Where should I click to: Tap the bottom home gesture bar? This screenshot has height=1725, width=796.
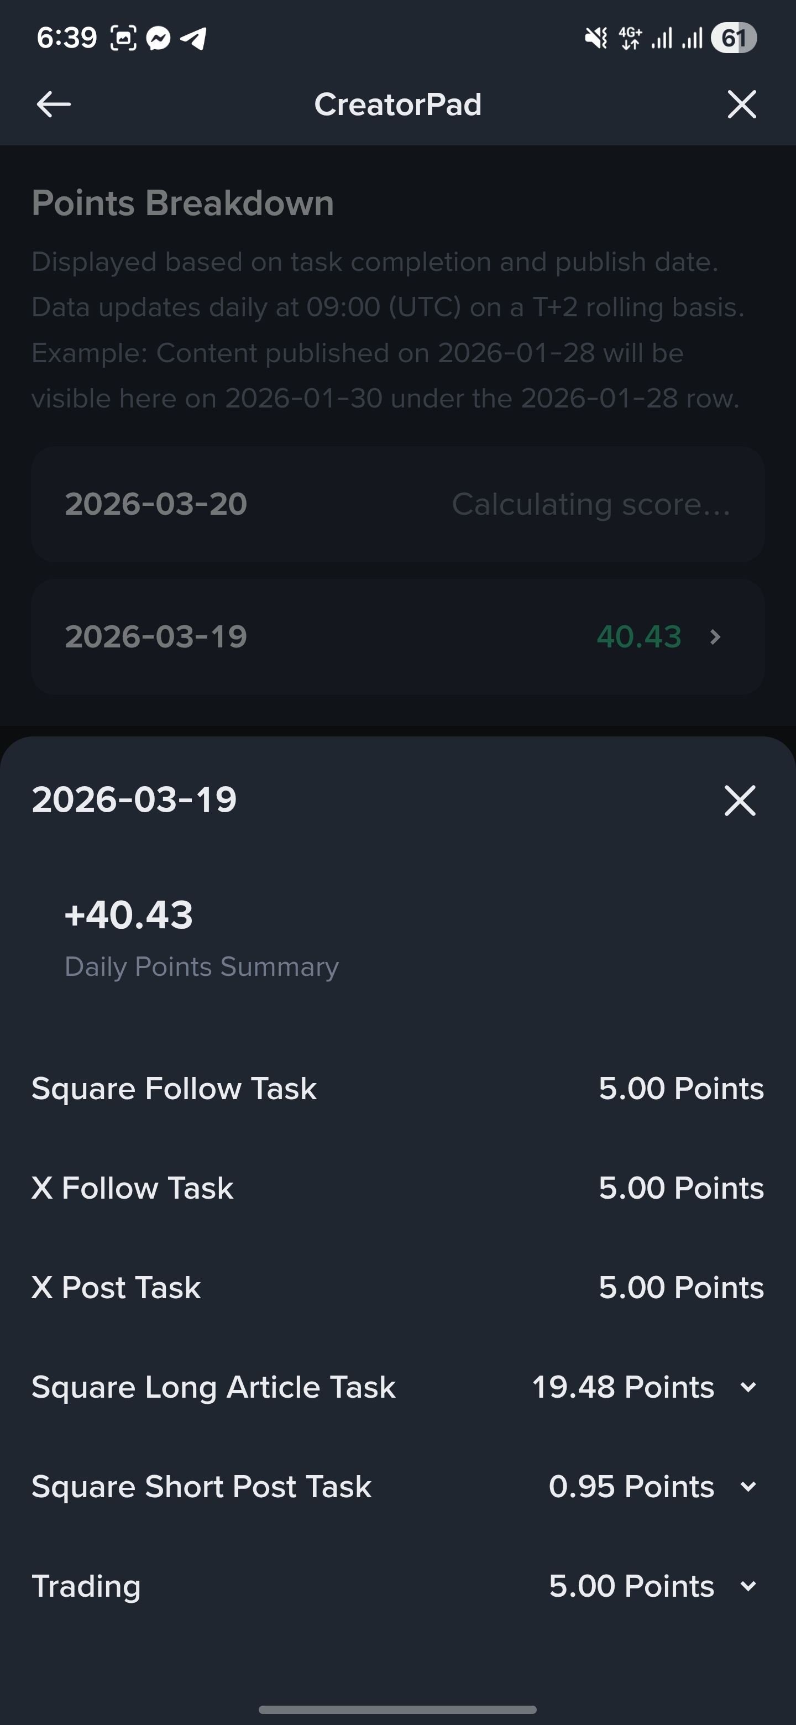pyautogui.click(x=397, y=1710)
